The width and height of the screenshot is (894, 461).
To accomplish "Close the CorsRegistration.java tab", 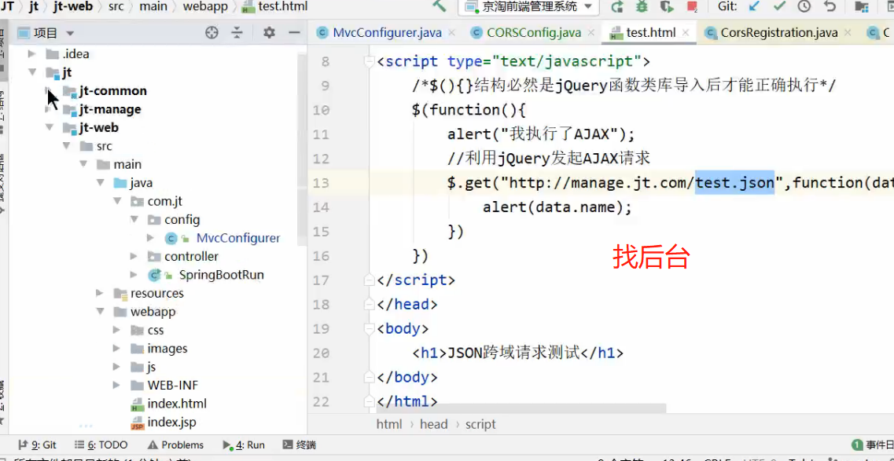I will tap(849, 32).
